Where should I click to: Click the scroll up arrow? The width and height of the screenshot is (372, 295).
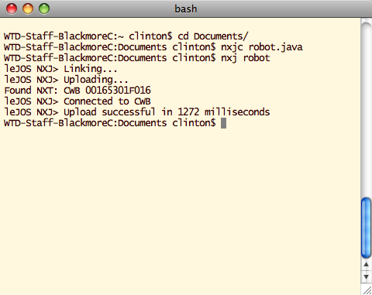pos(366,264)
